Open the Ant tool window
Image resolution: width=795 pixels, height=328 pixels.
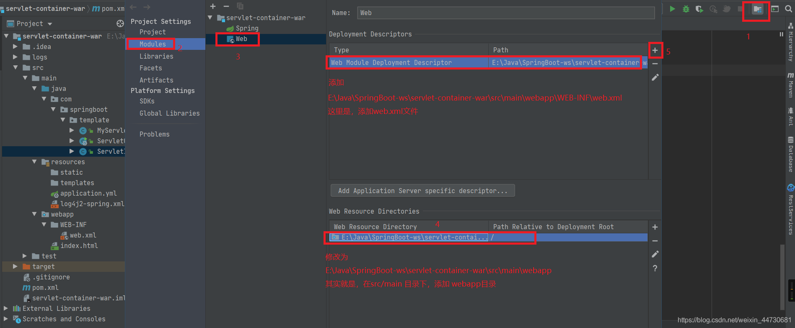coord(791,117)
